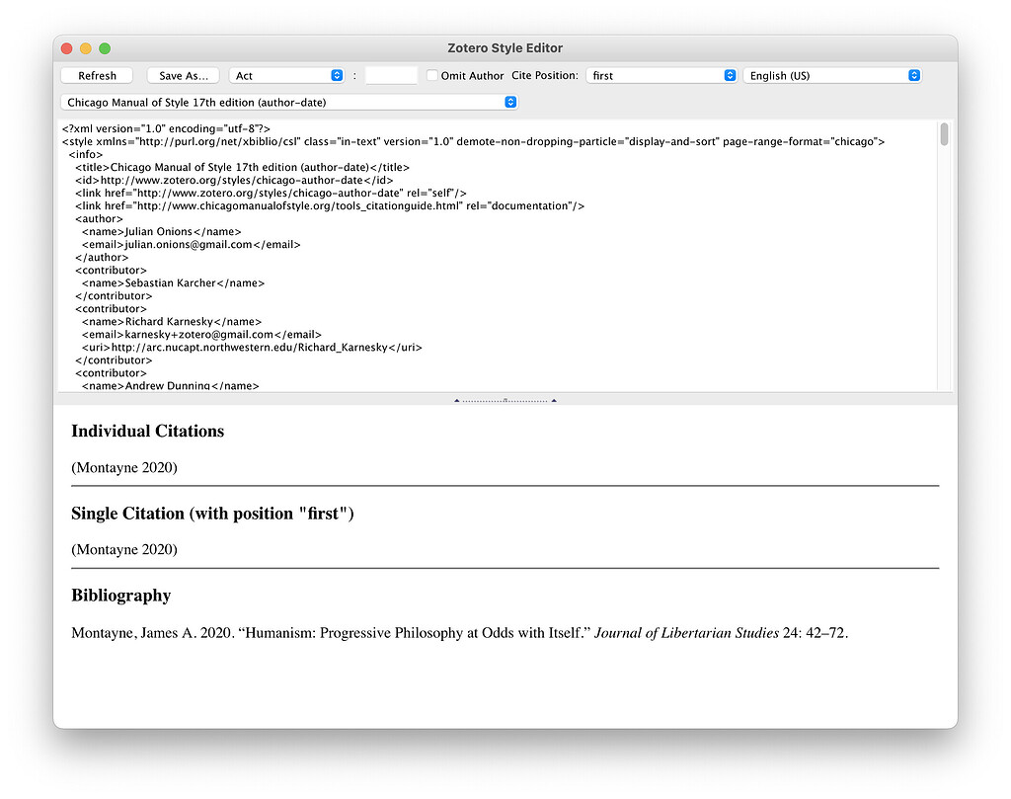Click the Zotero Style Editor title bar

(x=505, y=46)
